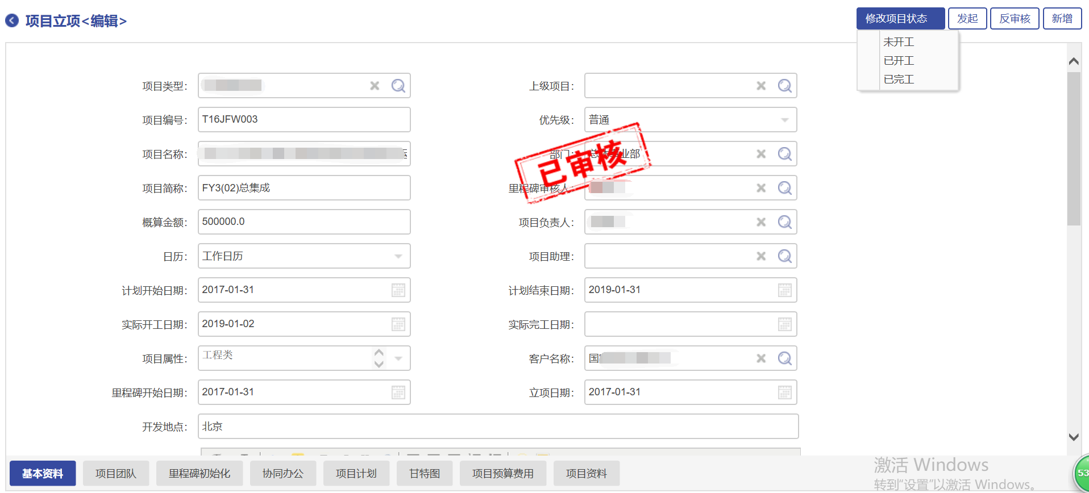The image size is (1089, 493).
Task: Open the calendar picker for 立项日期
Action: coord(784,392)
